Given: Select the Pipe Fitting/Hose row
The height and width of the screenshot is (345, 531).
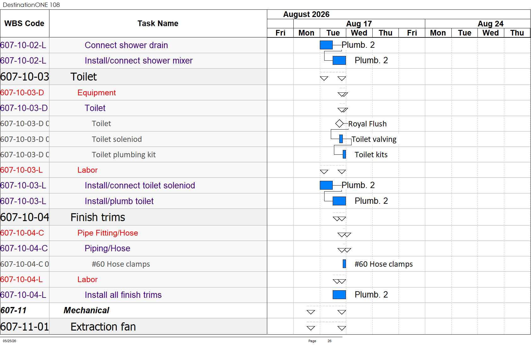Looking at the screenshot, I should pyautogui.click(x=133, y=233).
